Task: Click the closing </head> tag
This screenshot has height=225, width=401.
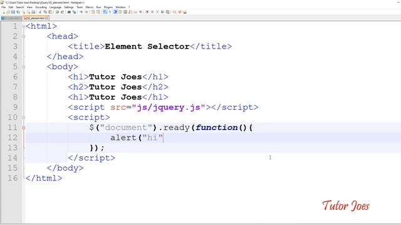Action: 65,57
